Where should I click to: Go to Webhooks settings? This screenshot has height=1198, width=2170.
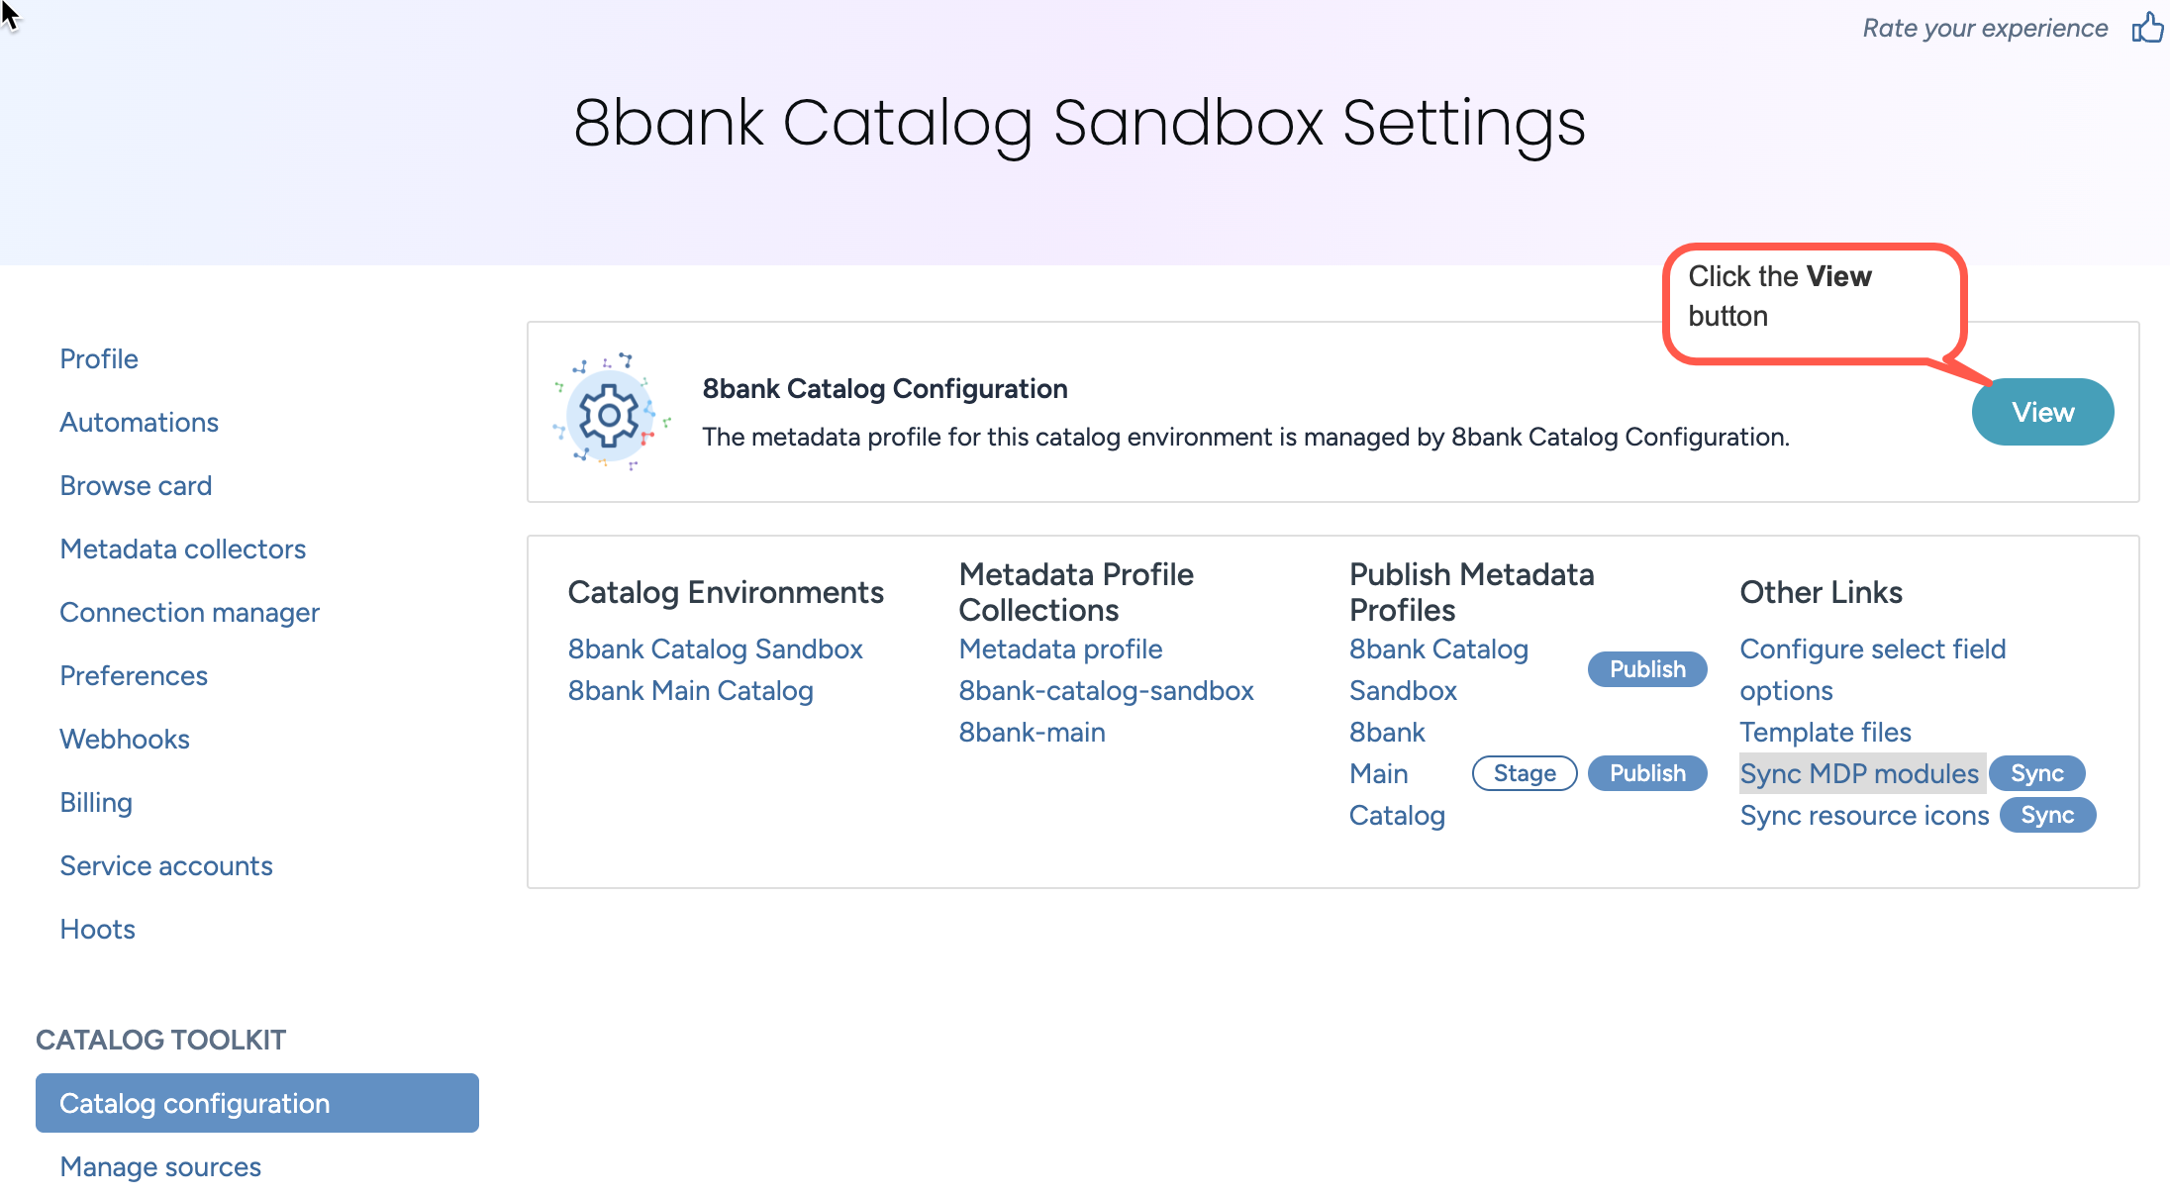[x=124, y=738]
